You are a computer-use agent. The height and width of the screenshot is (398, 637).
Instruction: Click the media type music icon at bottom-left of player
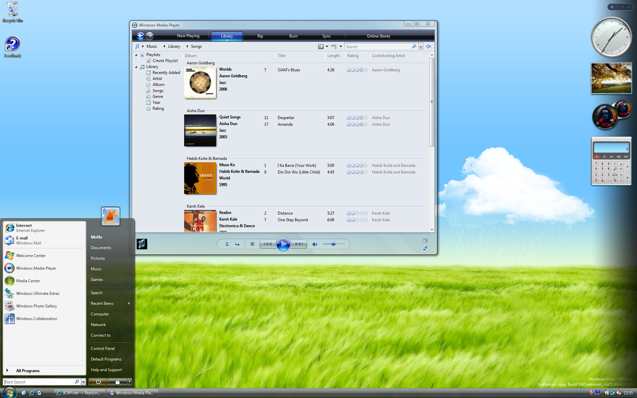click(142, 244)
